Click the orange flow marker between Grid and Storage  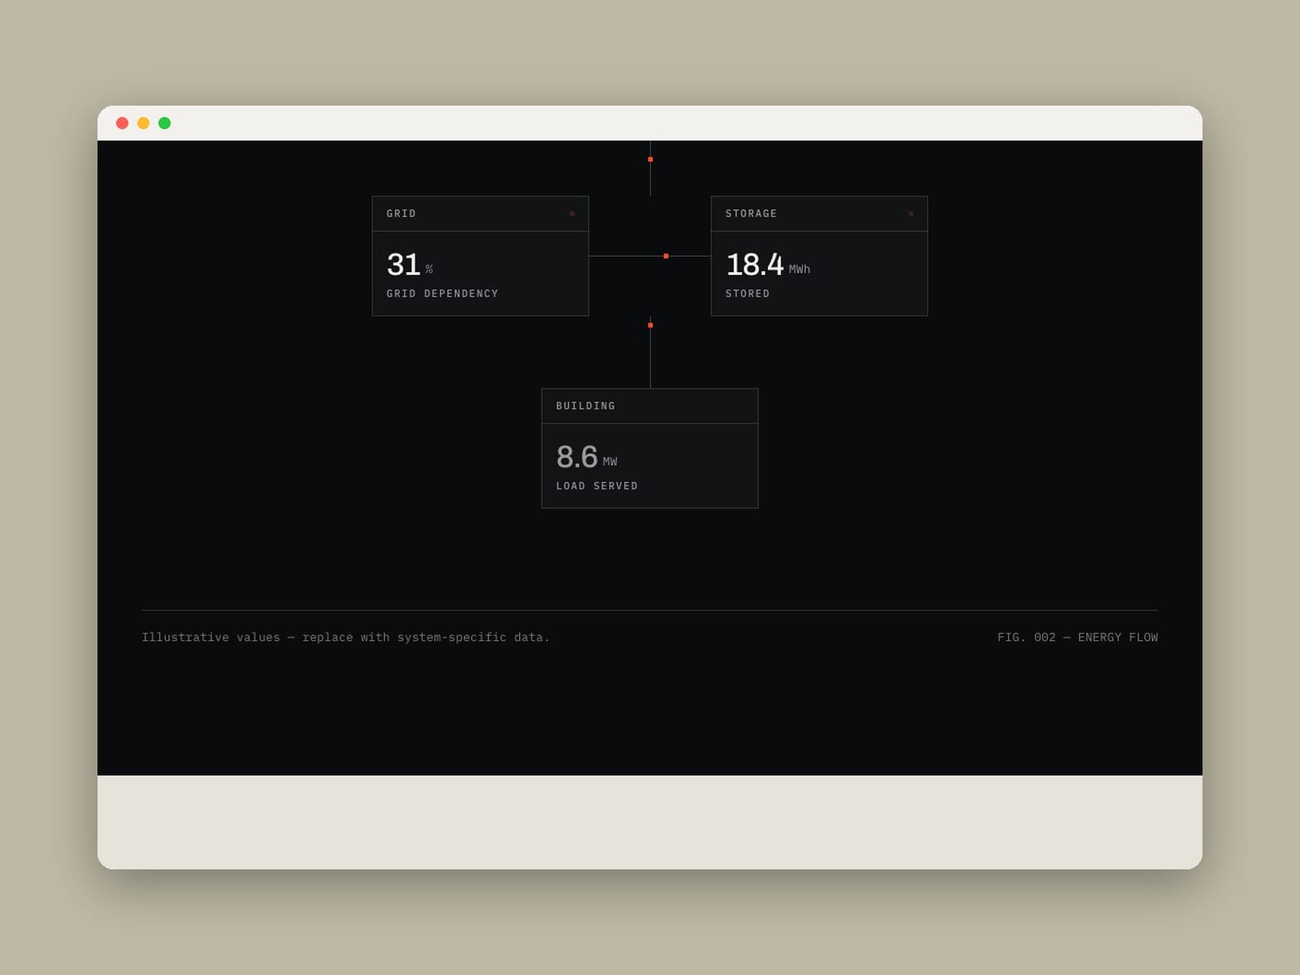(x=666, y=256)
